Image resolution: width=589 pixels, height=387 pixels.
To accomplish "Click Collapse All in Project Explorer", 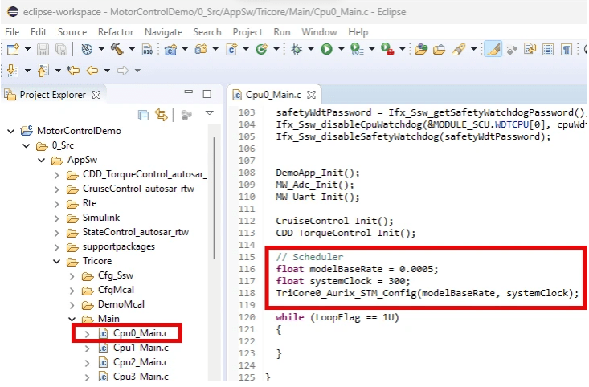I will [144, 115].
